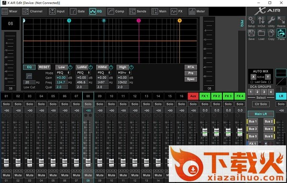Mute channel 03
Screen dimensions: 287x183
[x=30, y=175]
